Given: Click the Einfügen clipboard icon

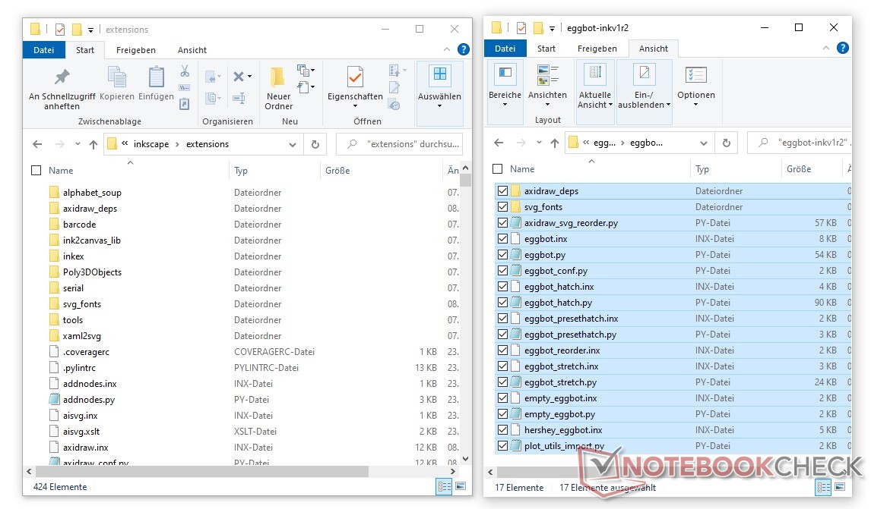Looking at the screenshot, I should [157, 77].
